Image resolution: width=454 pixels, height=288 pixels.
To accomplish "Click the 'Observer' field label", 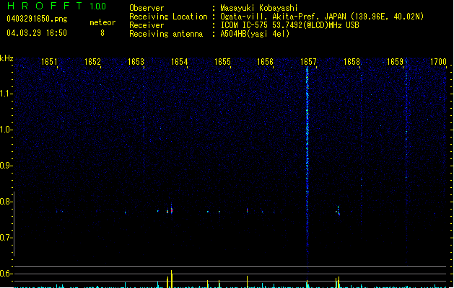I will pos(147,8).
